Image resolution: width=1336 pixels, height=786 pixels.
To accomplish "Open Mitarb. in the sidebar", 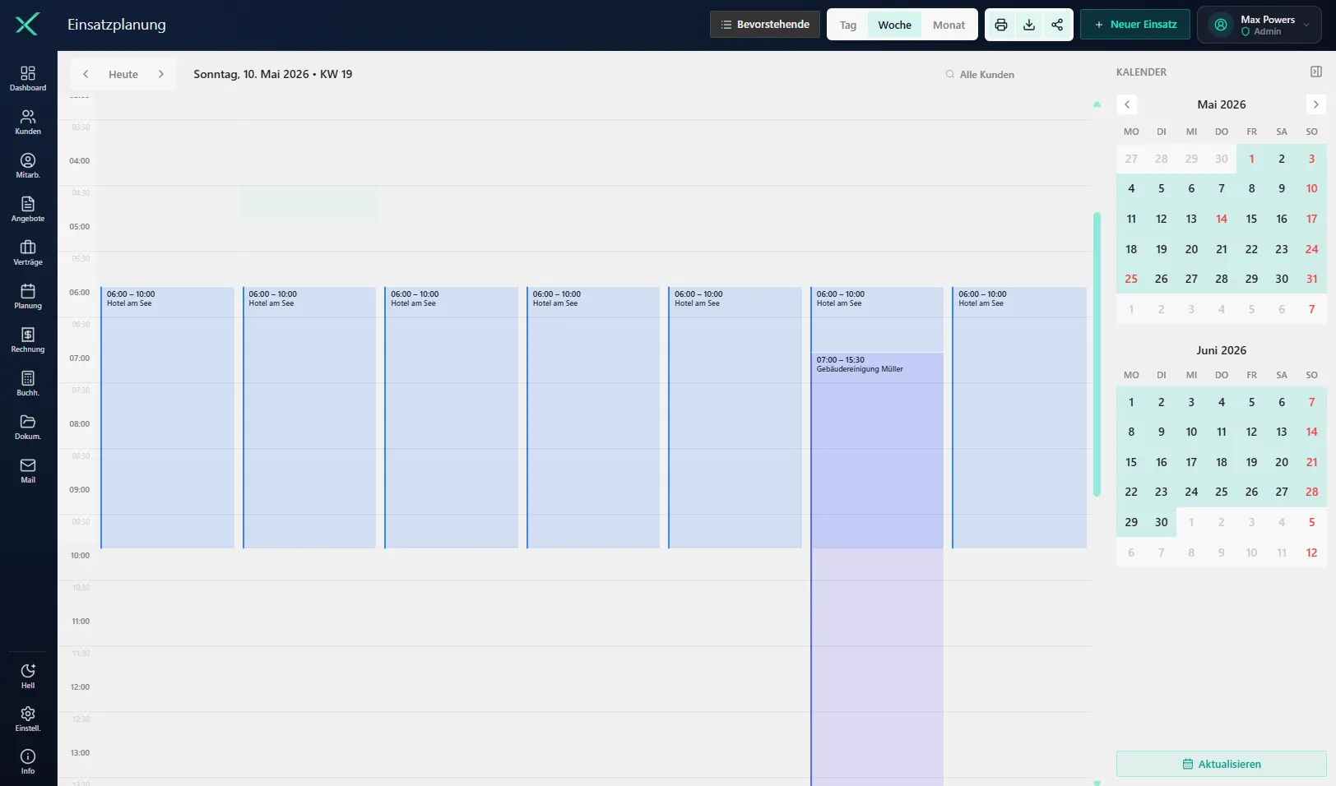I will click(x=28, y=165).
